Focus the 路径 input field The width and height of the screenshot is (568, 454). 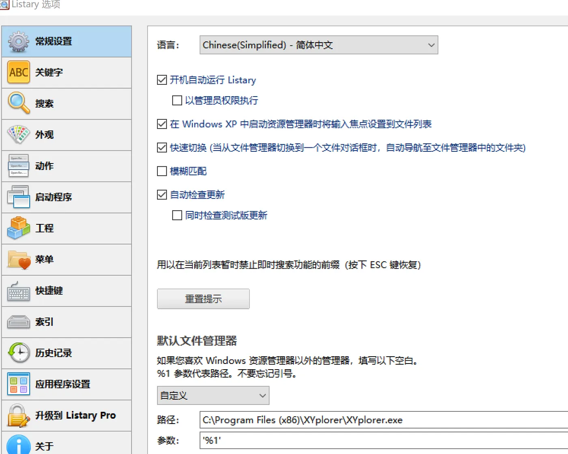[384, 420]
